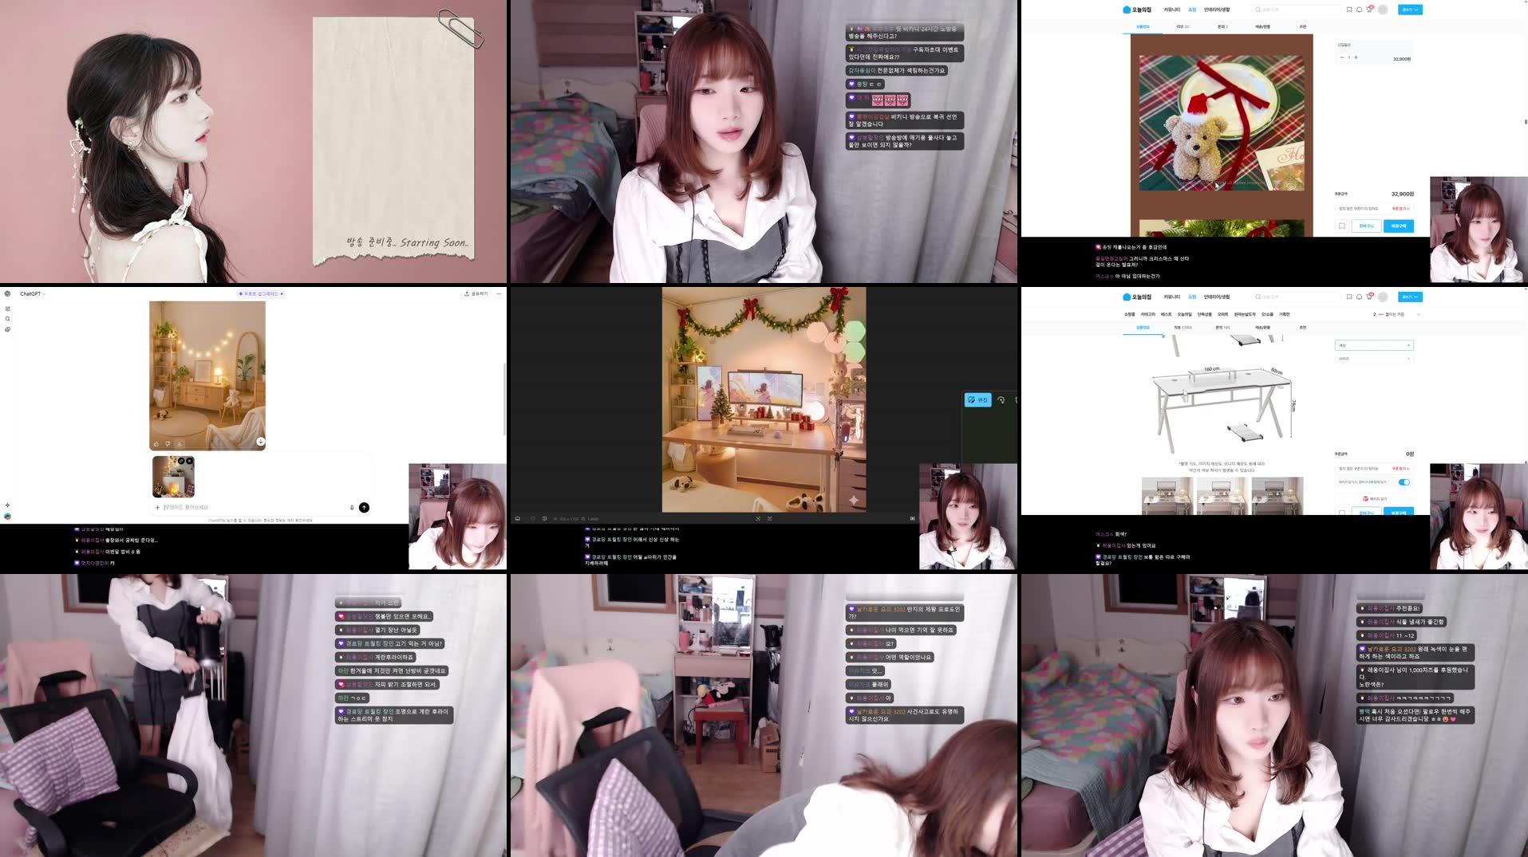
Task: Open the search icon in ChatGPT sidebar
Action: pyautogui.click(x=8, y=319)
